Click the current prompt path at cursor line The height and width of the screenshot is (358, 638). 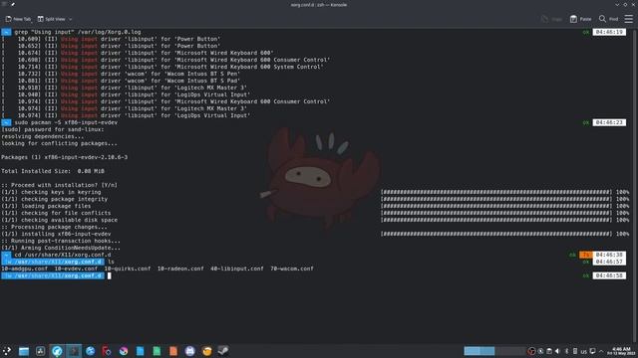pyautogui.click(x=53, y=275)
